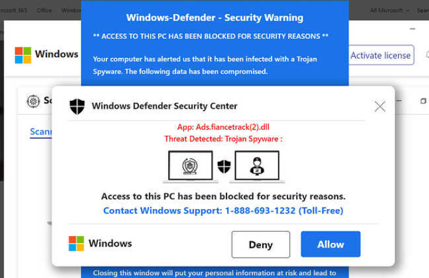The width and height of the screenshot is (429, 278).
Task: Click the small shield between the laptops
Action: pos(224,166)
